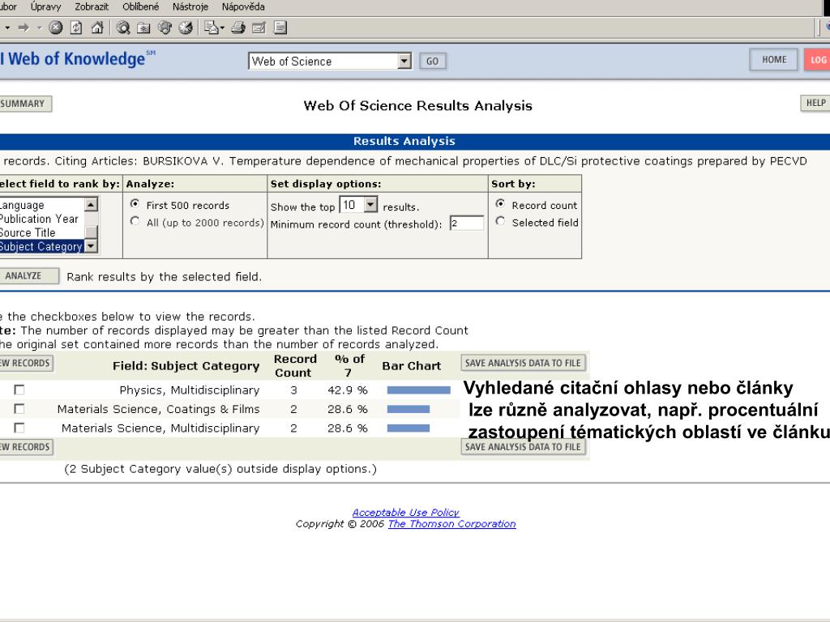This screenshot has width=830, height=622.
Task: Open the Back button's history dropdown arrow
Action: coord(7,28)
